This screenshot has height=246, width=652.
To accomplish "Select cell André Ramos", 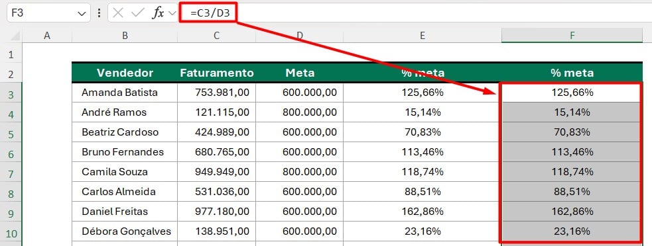I will (x=125, y=112).
